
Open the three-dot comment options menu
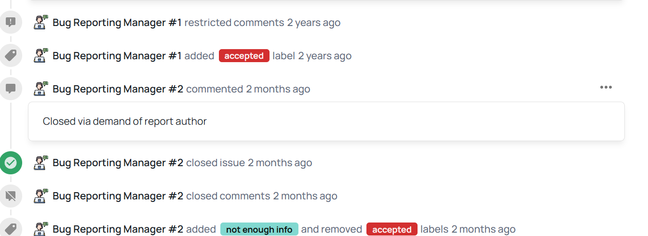[606, 87]
